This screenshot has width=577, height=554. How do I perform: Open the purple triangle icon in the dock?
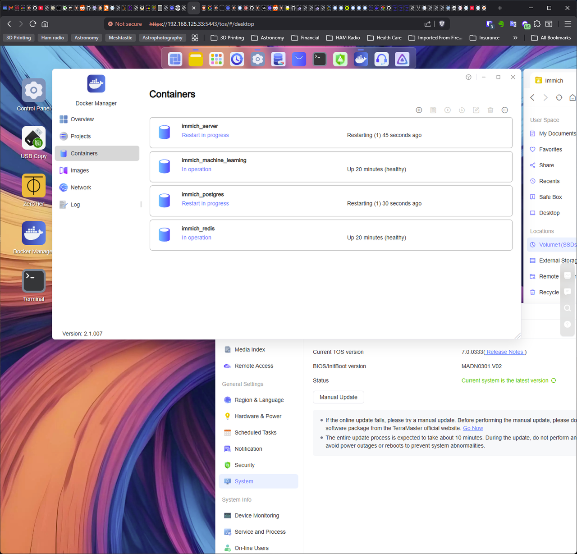(402, 59)
